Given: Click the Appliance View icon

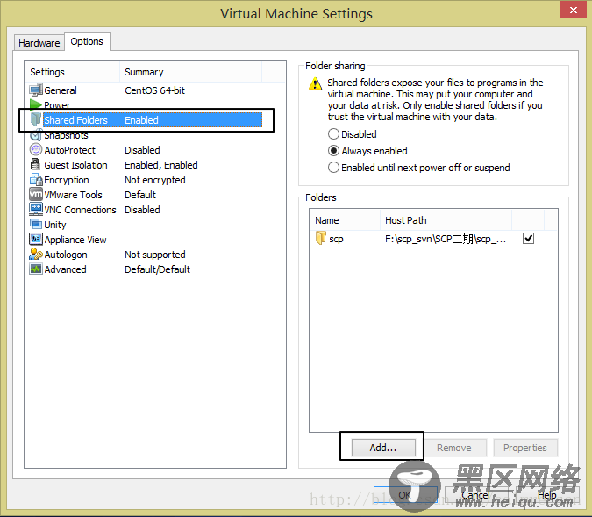Looking at the screenshot, I should click(36, 239).
